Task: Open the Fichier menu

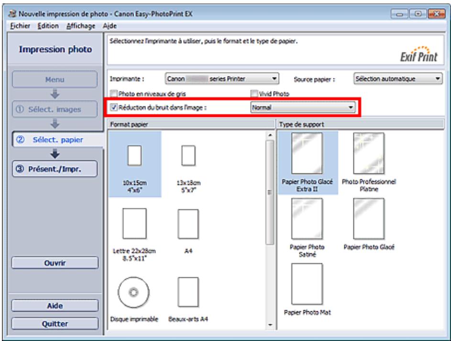Action: [x=20, y=26]
